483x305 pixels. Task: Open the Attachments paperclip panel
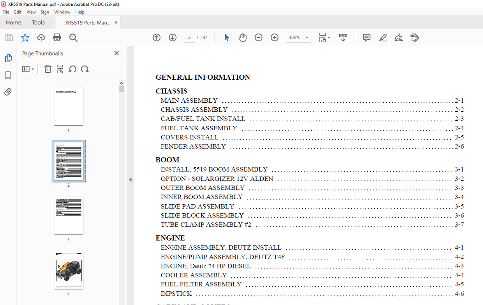point(8,92)
